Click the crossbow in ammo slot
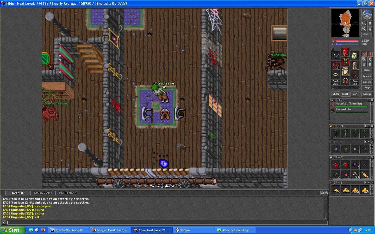 [355, 75]
